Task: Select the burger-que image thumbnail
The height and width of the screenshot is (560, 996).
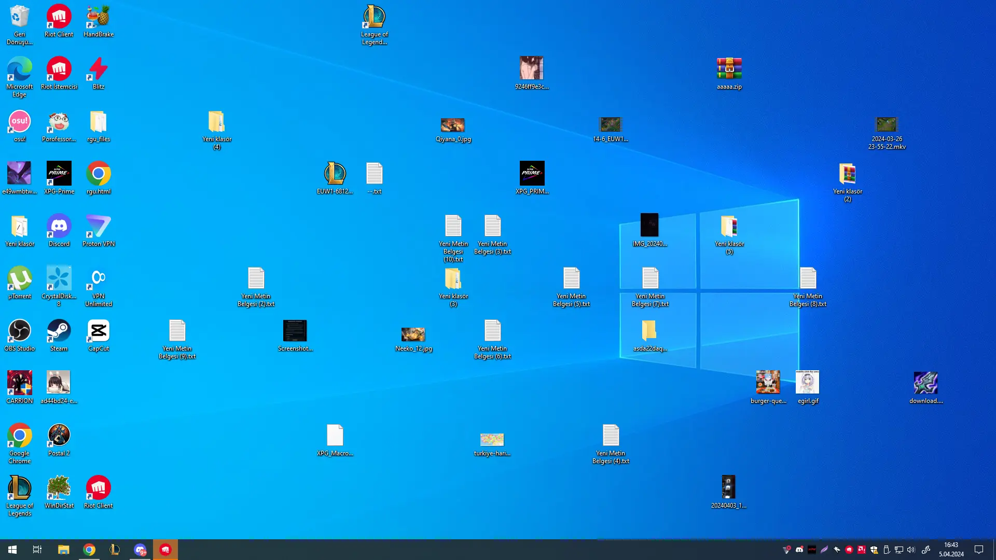Action: click(x=769, y=387)
